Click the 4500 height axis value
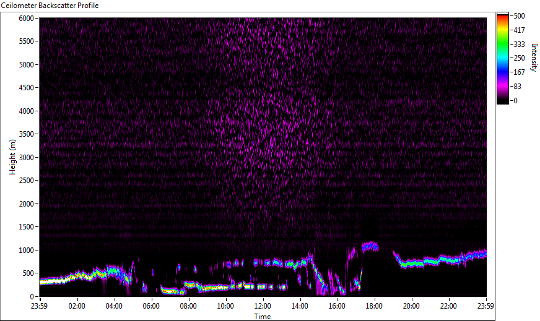The height and width of the screenshot is (321, 540). pyautogui.click(x=26, y=88)
